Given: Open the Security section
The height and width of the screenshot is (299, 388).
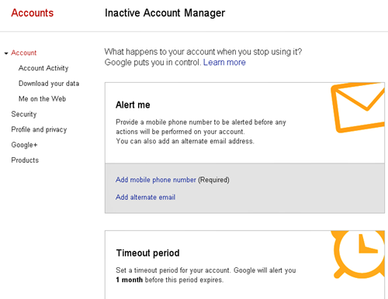Looking at the screenshot, I should 24,114.
